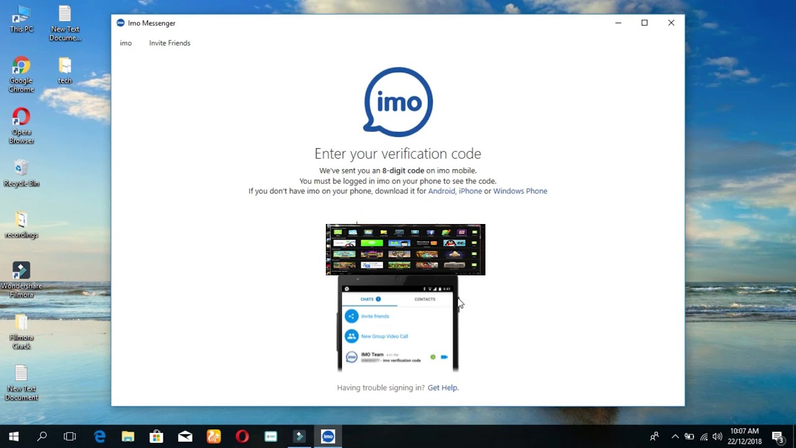Click the imo taskbar button
Image resolution: width=796 pixels, height=448 pixels.
point(328,436)
